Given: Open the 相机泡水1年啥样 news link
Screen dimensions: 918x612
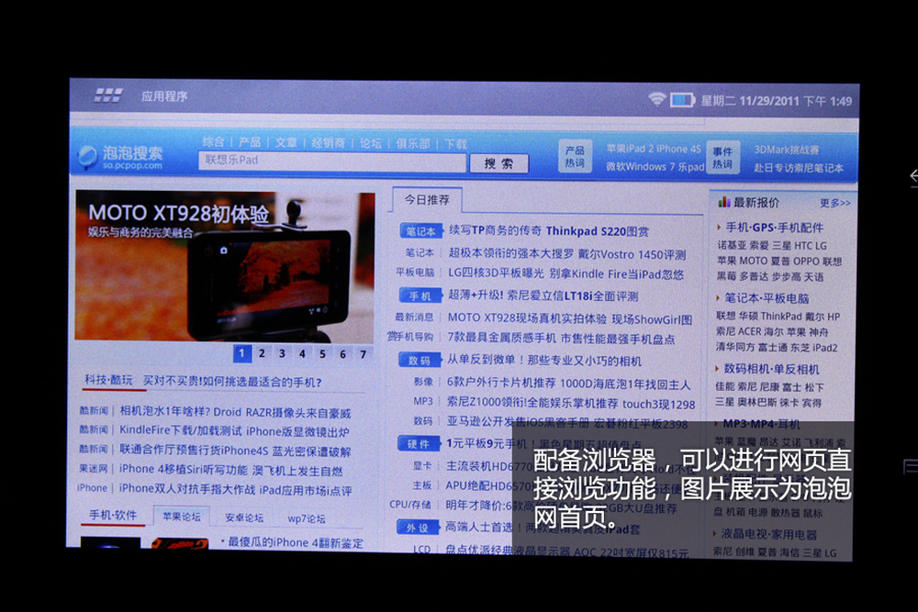Looking at the screenshot, I should [235, 412].
